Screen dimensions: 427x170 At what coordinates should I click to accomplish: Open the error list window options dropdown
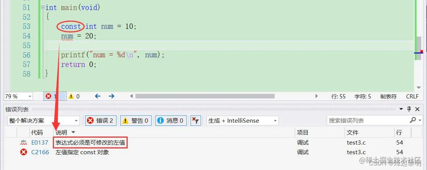point(401,109)
